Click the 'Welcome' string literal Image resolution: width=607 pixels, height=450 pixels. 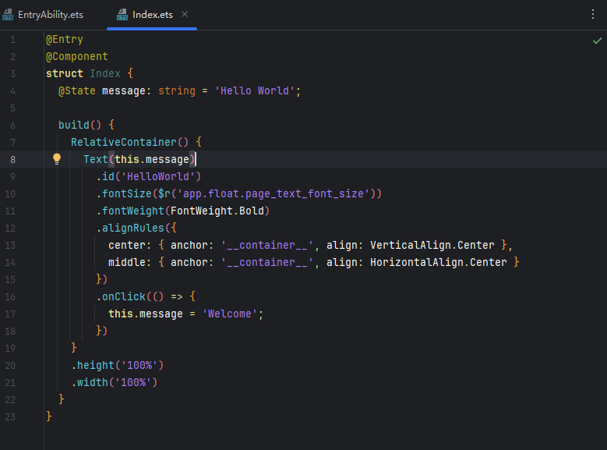(x=230, y=314)
